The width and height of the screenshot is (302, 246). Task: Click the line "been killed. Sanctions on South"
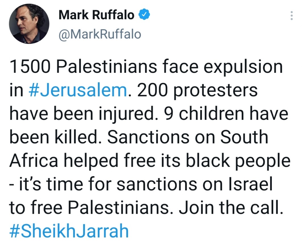point(139,137)
